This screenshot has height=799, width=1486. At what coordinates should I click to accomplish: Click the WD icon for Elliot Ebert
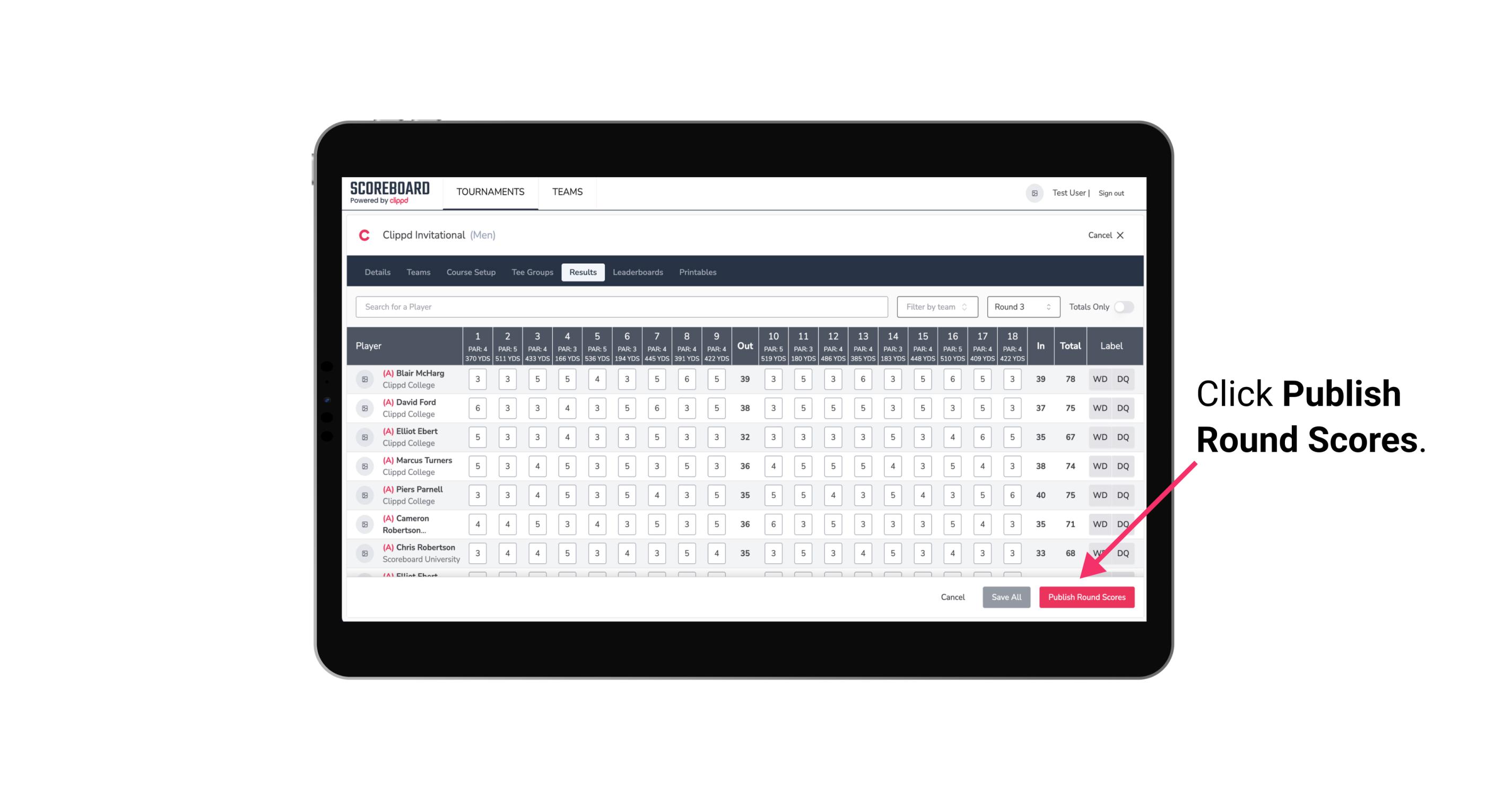tap(1099, 437)
